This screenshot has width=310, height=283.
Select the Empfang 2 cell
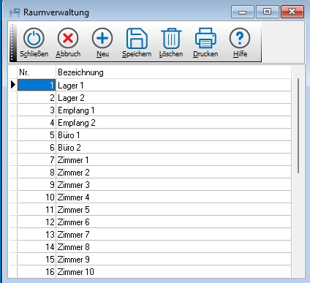173,123
